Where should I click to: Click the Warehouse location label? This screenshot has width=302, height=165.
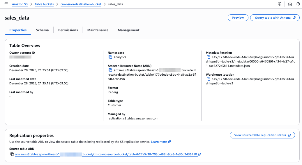pos(220,74)
